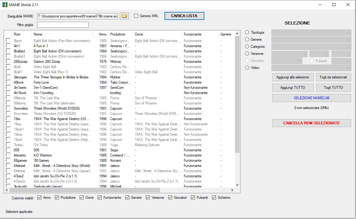Viewport: 356px width, 219px height.
Task: Check the row checkbox for 3wonders
Action: point(8,108)
